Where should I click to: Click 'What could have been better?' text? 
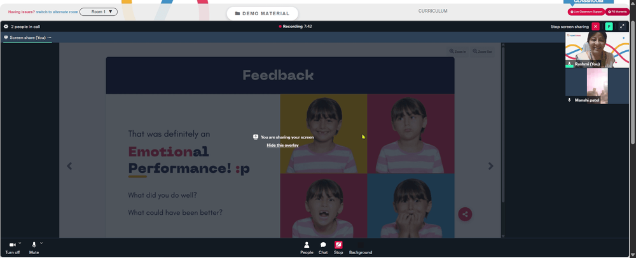(x=176, y=213)
